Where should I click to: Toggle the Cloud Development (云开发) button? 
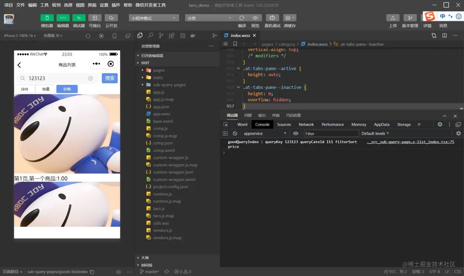pos(111,18)
